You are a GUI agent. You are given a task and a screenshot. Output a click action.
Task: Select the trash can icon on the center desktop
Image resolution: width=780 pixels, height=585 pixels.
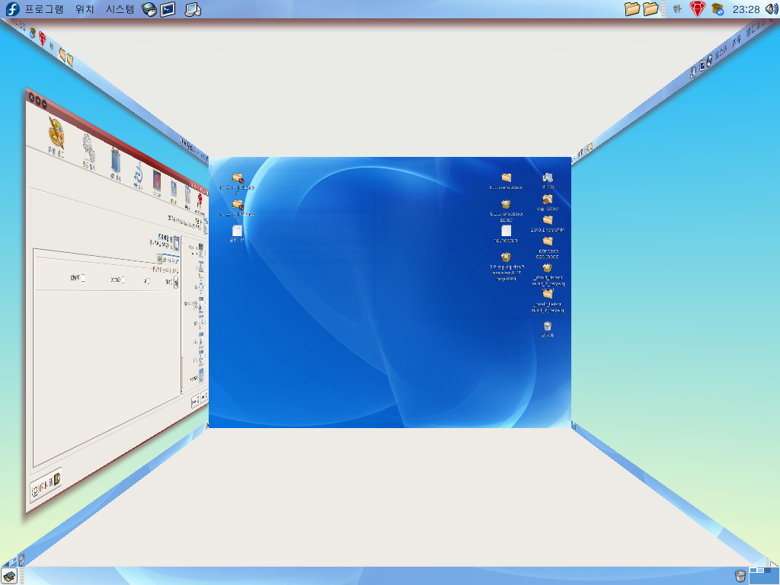click(x=547, y=329)
